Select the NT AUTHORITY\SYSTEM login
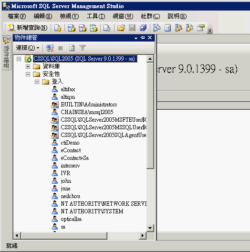 point(92,211)
